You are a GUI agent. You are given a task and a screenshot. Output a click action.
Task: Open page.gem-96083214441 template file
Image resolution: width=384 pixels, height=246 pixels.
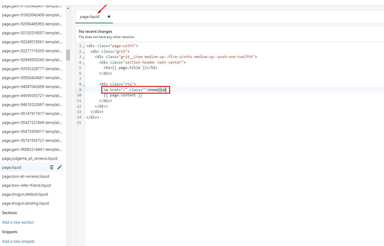click(x=32, y=149)
